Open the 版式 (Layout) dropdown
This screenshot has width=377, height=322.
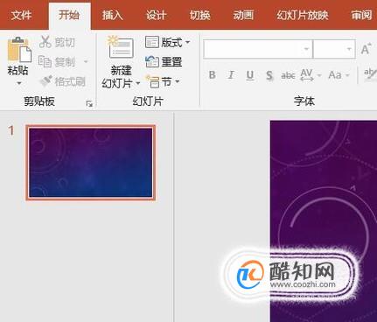pyautogui.click(x=167, y=43)
